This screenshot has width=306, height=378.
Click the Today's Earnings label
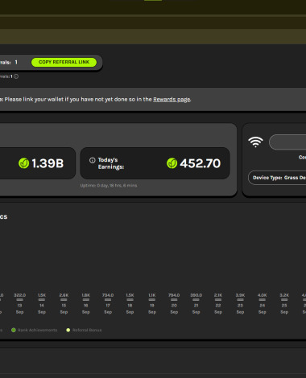[x=111, y=163]
